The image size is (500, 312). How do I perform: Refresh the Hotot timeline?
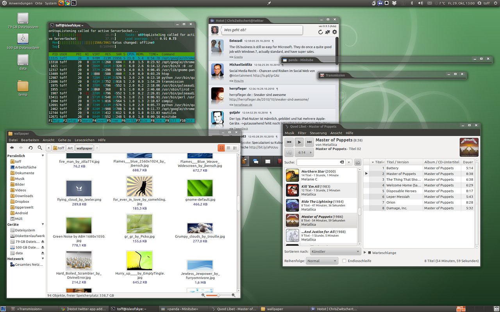pos(321,32)
